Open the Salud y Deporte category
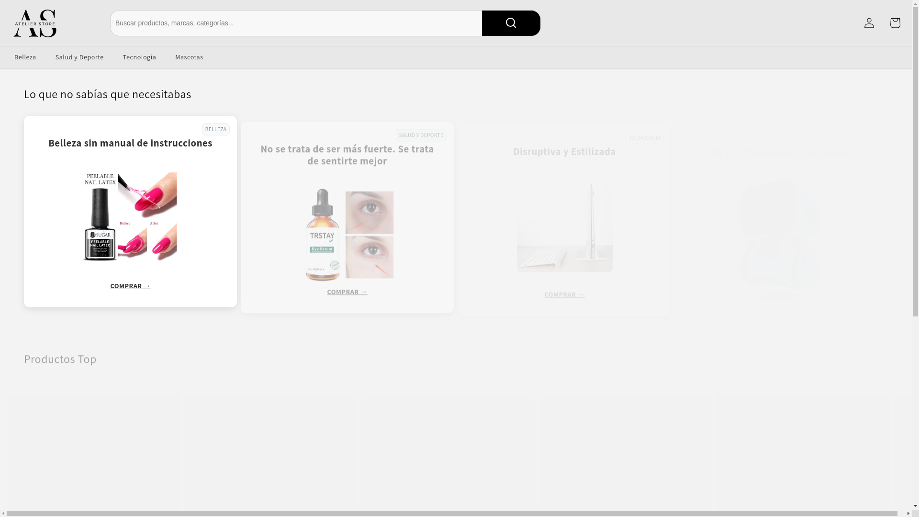The image size is (919, 517). pos(79,57)
